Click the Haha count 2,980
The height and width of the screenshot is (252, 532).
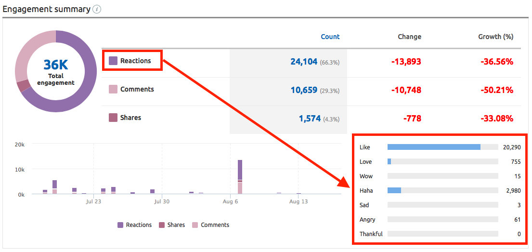513,191
